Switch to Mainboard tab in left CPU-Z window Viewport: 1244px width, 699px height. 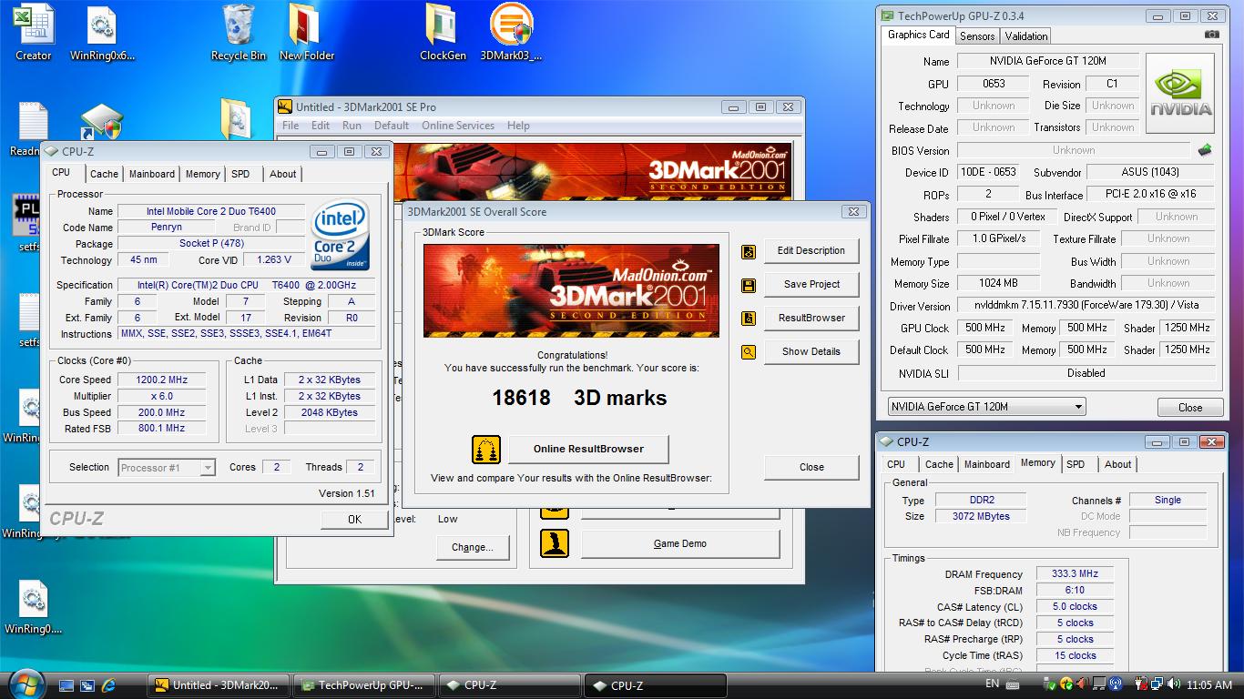[x=151, y=174]
